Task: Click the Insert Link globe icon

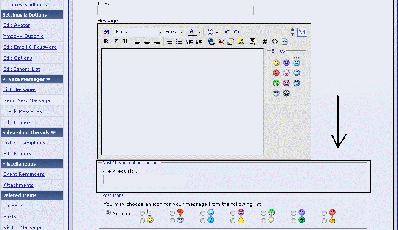Action: tap(211, 42)
